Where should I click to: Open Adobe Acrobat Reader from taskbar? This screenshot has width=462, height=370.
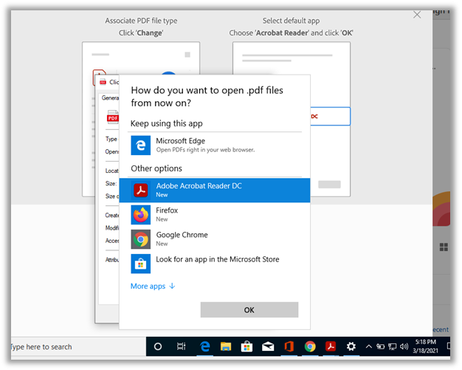(331, 346)
